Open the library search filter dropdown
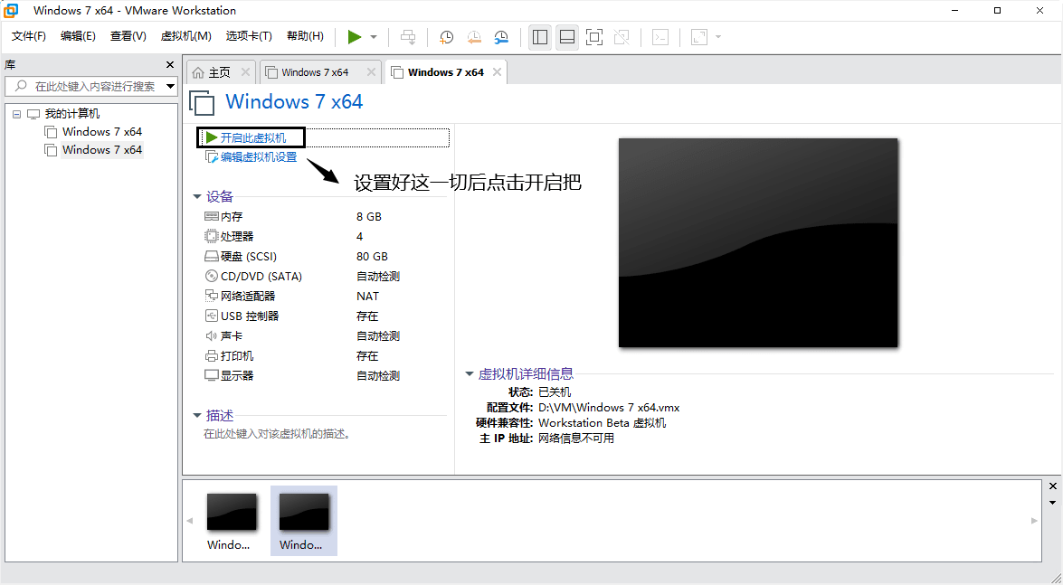 click(x=171, y=86)
